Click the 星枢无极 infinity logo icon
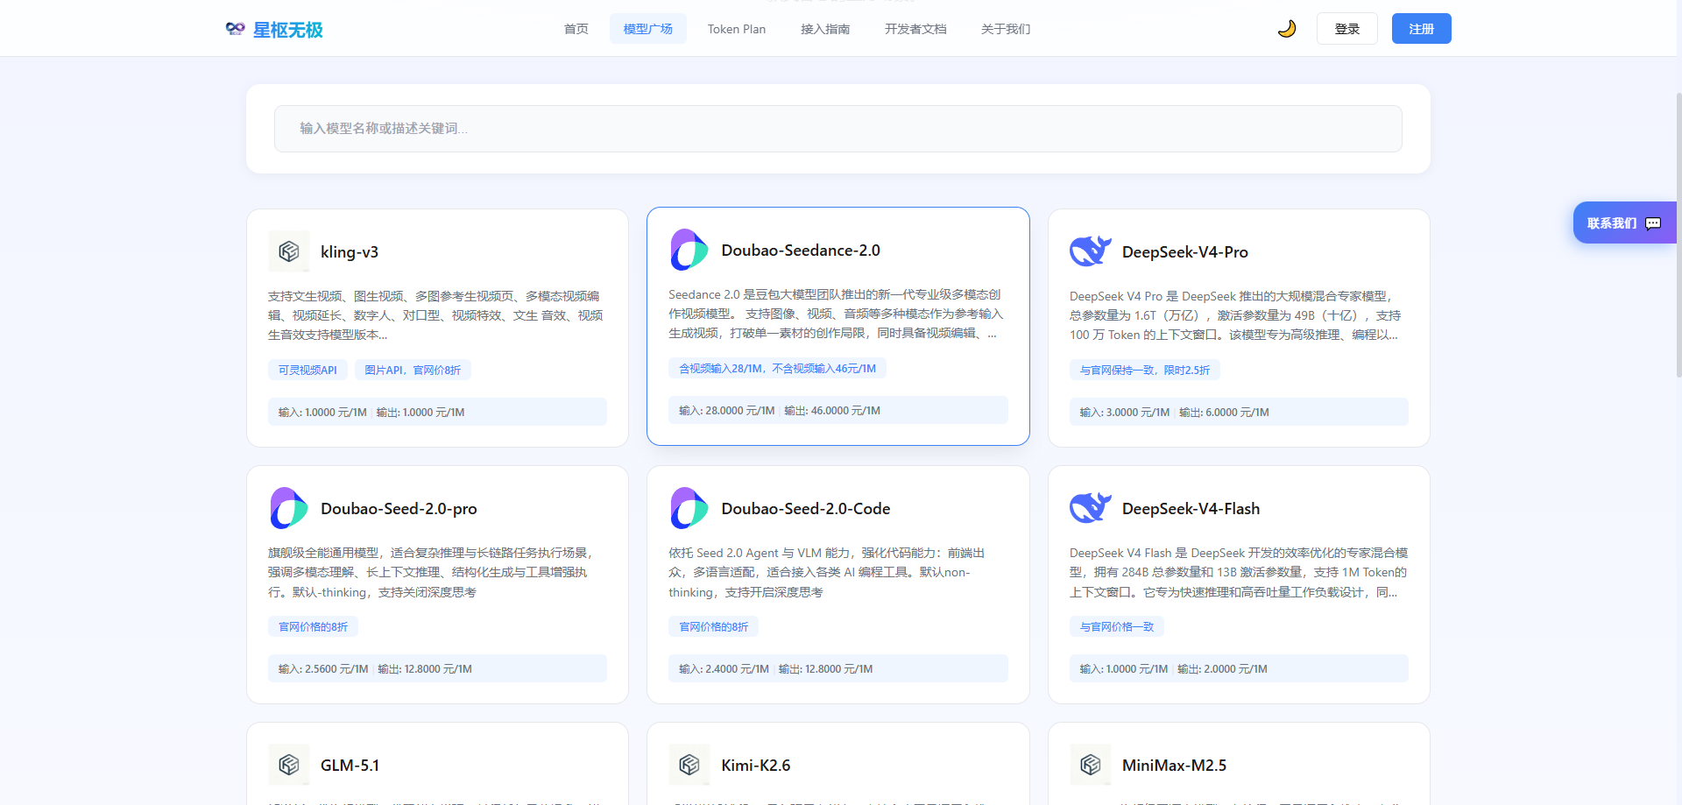 tap(235, 29)
